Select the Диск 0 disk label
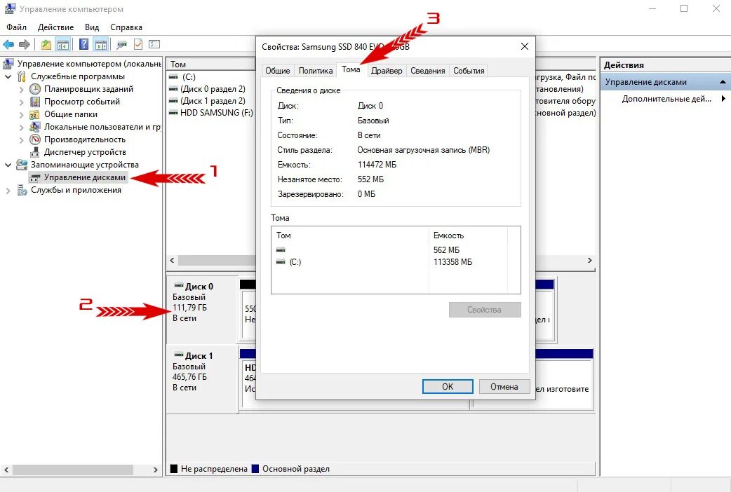This screenshot has width=731, height=492. pyautogui.click(x=199, y=286)
